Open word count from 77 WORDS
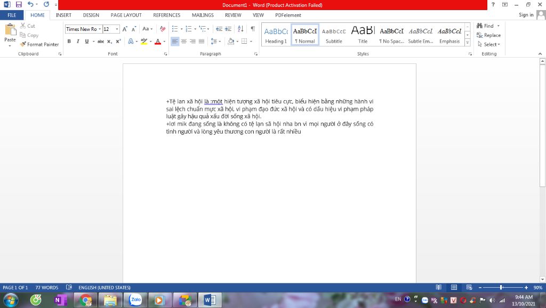 [x=47, y=287]
